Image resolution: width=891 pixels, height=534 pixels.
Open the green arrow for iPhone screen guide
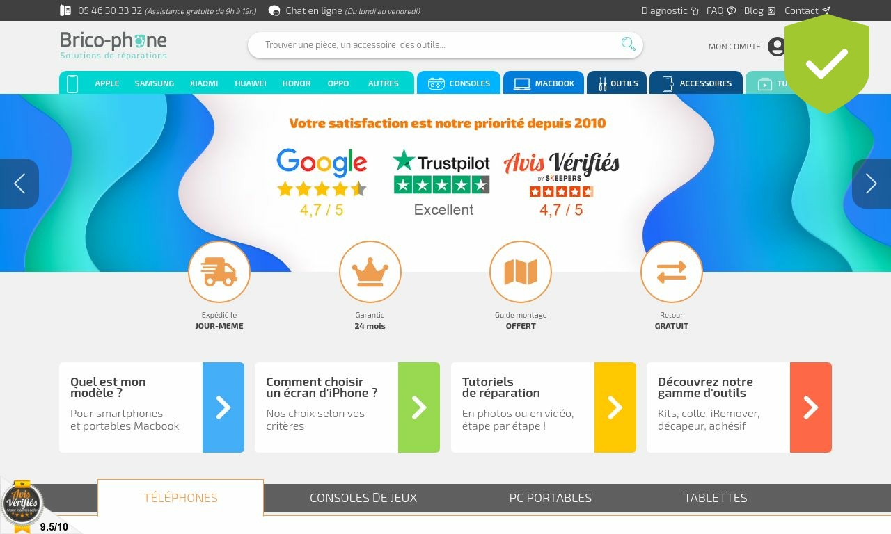coord(419,407)
